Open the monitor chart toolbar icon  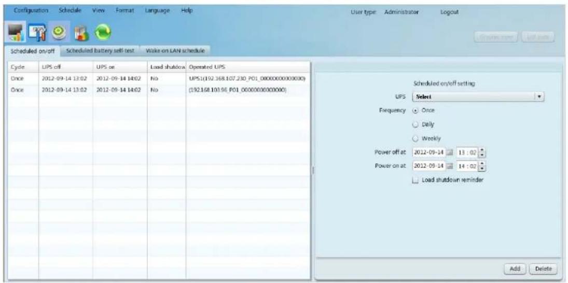coord(15,34)
